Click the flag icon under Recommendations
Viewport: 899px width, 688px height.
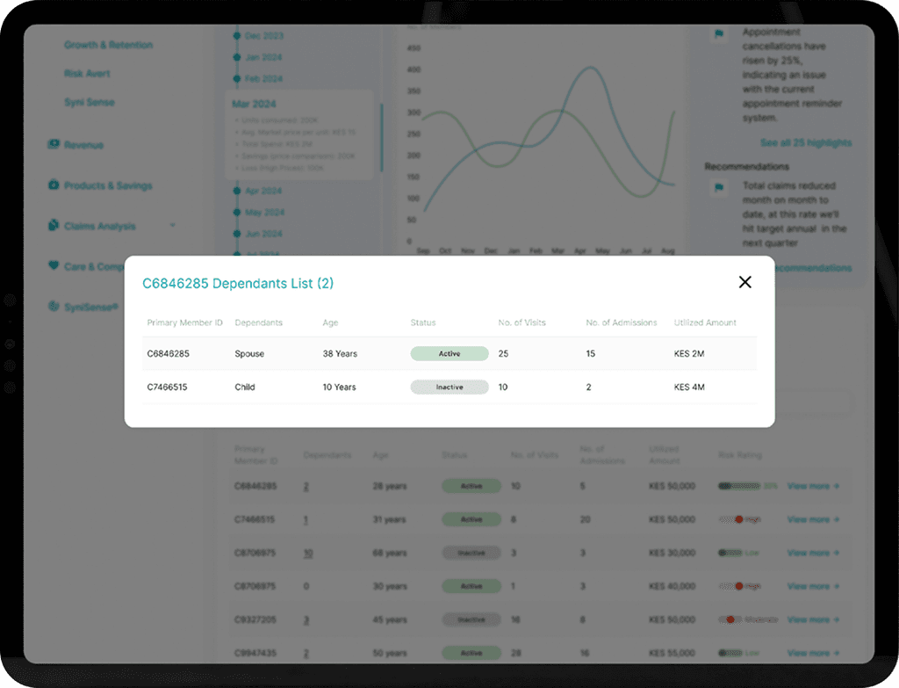click(x=718, y=187)
